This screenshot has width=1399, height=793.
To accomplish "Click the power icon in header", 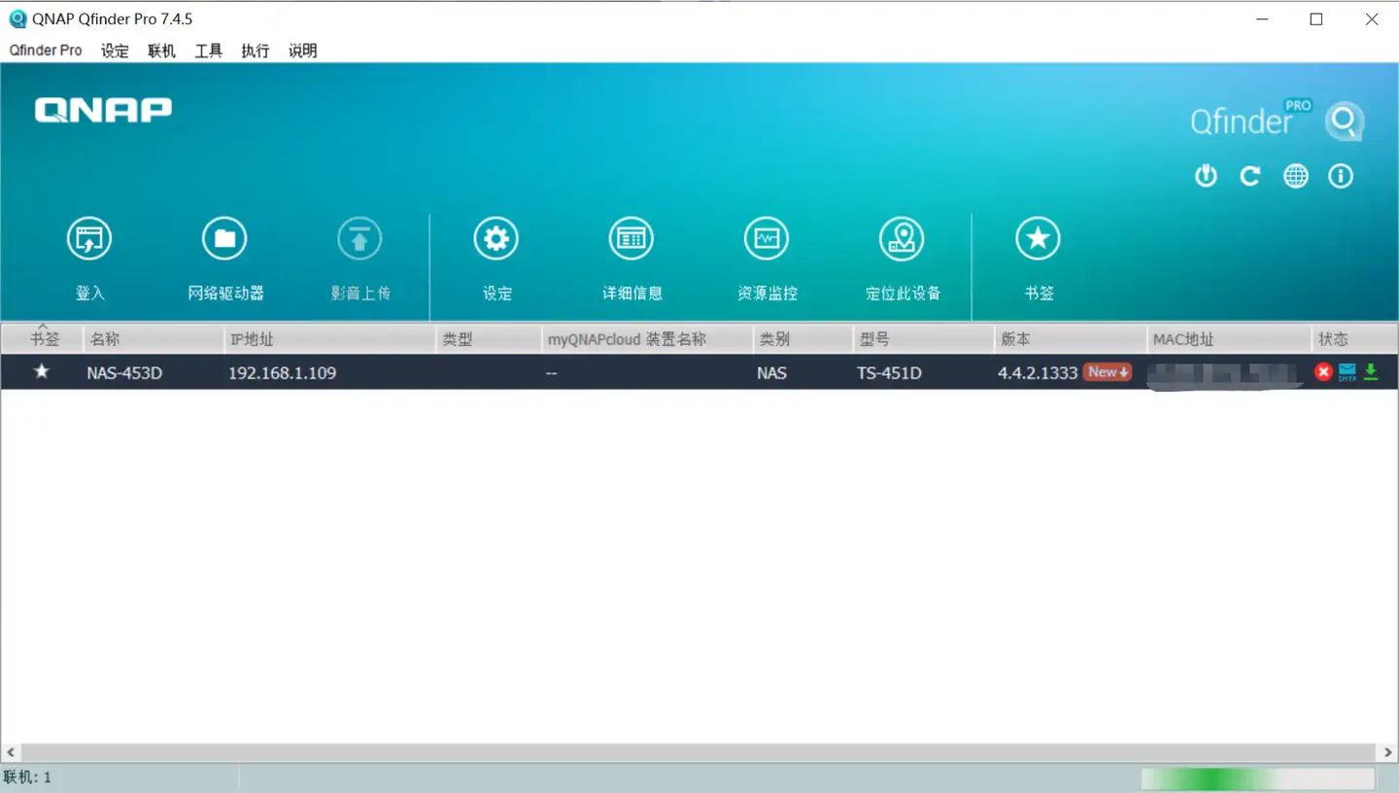I will pos(1206,176).
